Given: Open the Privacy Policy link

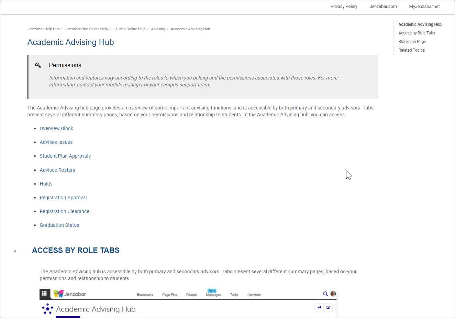Looking at the screenshot, I should pos(344,7).
